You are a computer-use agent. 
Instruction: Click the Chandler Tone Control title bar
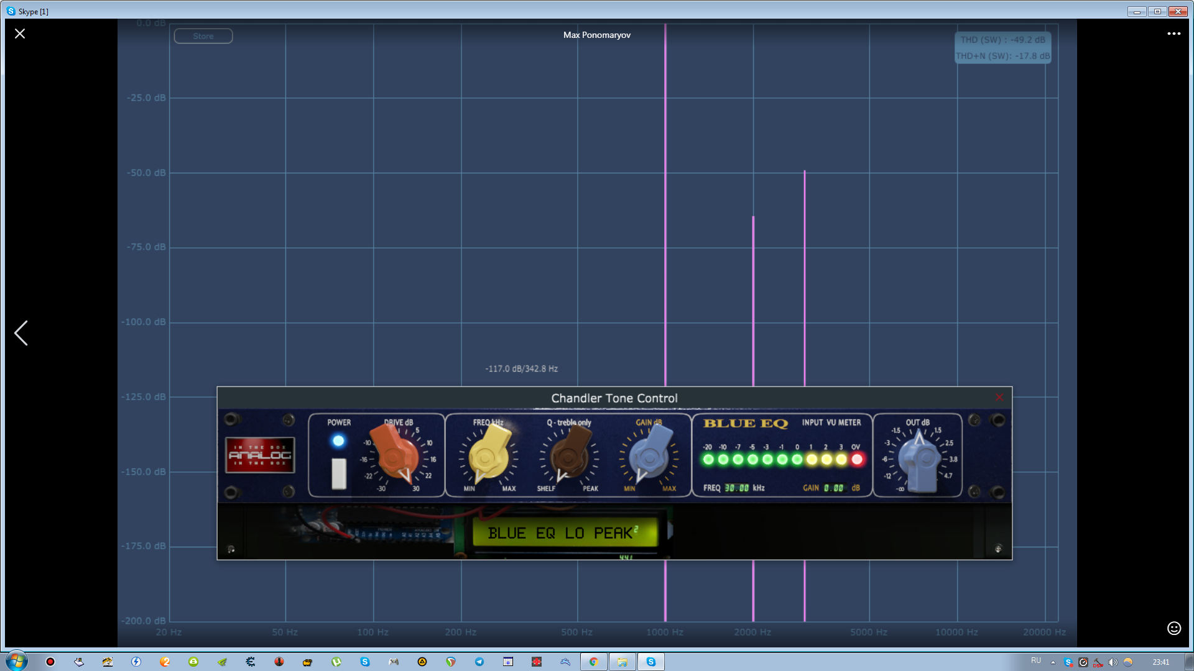pyautogui.click(x=614, y=398)
